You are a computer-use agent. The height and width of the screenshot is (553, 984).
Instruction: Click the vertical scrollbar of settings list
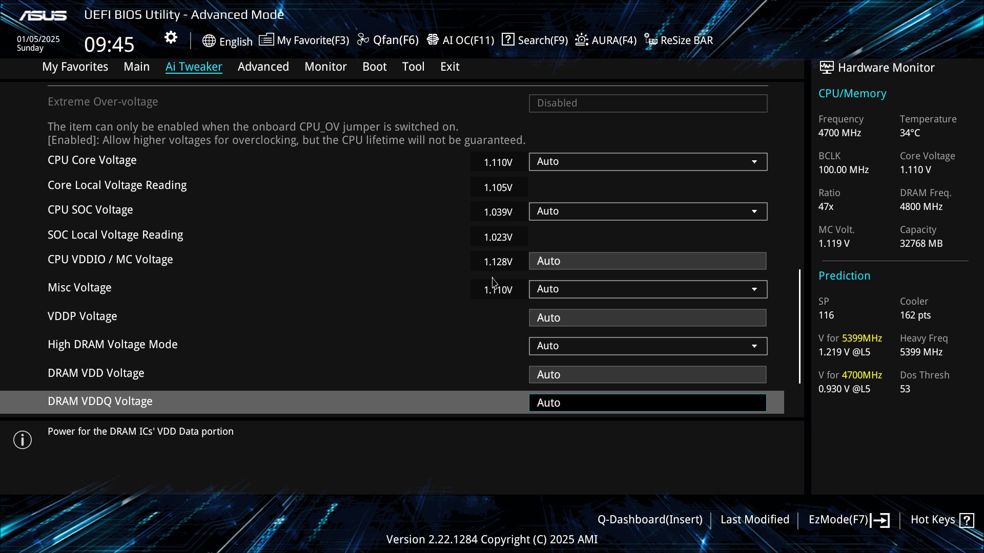pos(799,326)
